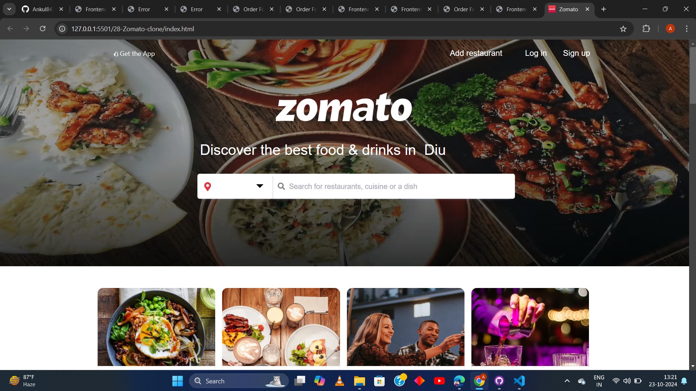Open volume control in system tray

pyautogui.click(x=627, y=381)
